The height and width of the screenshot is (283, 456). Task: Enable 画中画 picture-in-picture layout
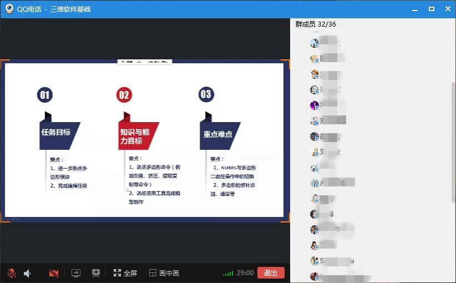164,273
